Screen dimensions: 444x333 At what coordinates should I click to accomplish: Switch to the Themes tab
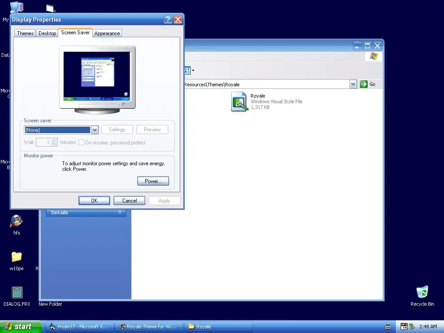tap(25, 33)
